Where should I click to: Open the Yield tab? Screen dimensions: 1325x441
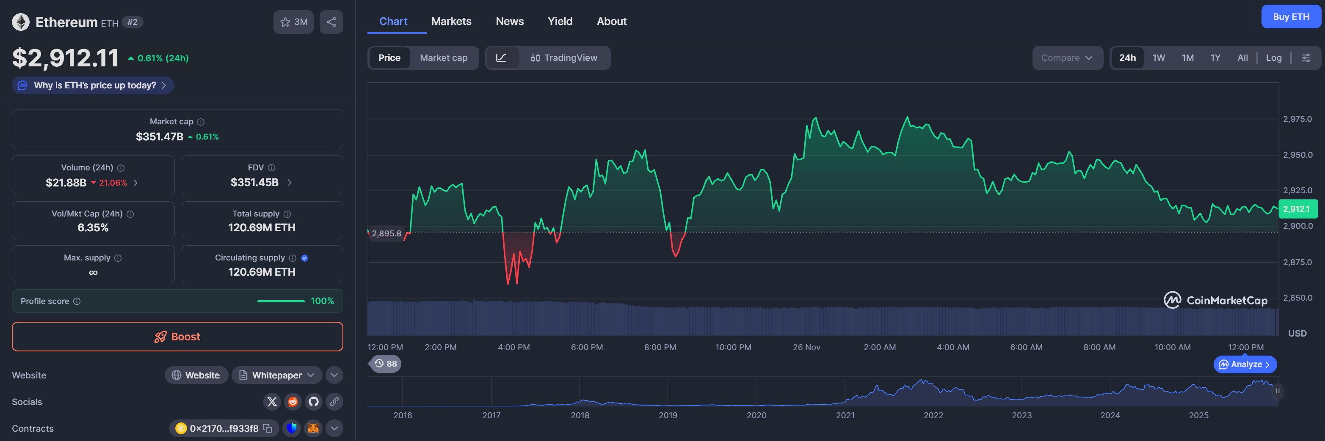pyautogui.click(x=560, y=21)
